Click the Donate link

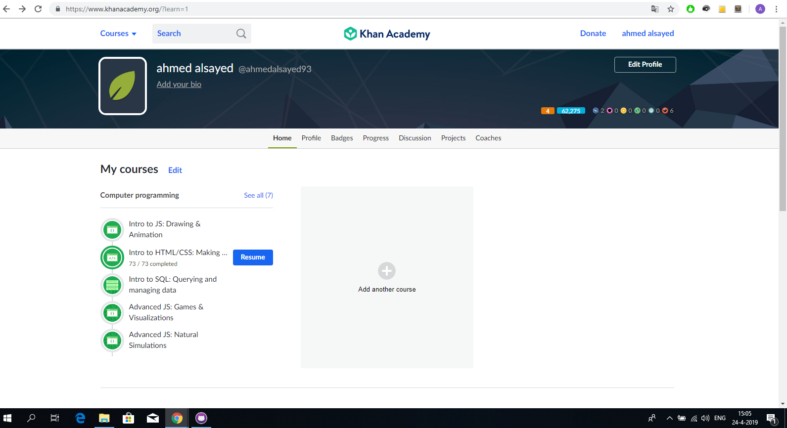click(x=593, y=34)
